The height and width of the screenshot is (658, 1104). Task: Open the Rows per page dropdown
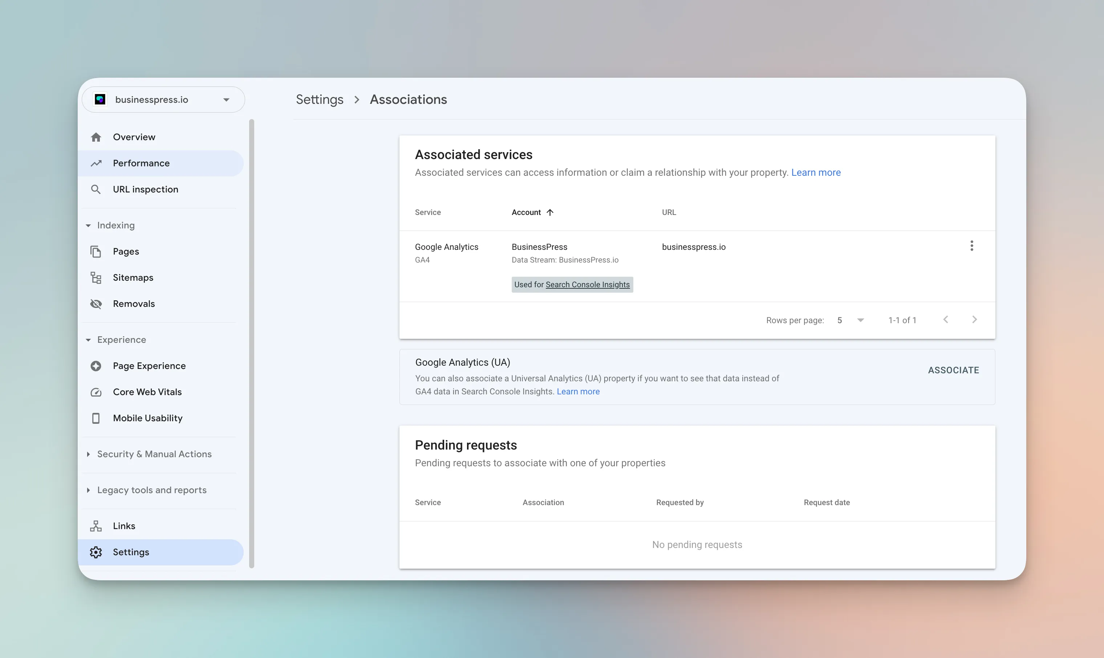851,320
